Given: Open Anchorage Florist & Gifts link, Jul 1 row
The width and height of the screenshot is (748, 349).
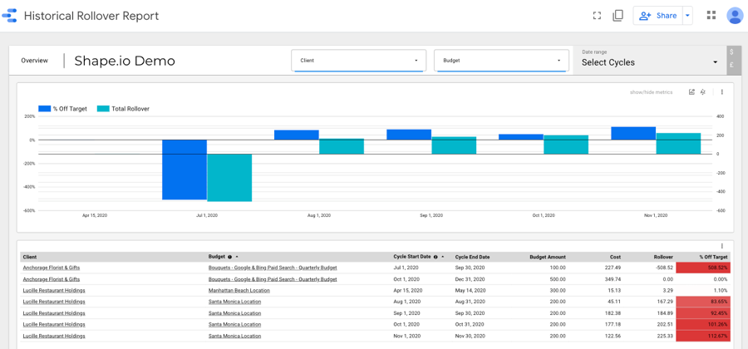Looking at the screenshot, I should 52,268.
